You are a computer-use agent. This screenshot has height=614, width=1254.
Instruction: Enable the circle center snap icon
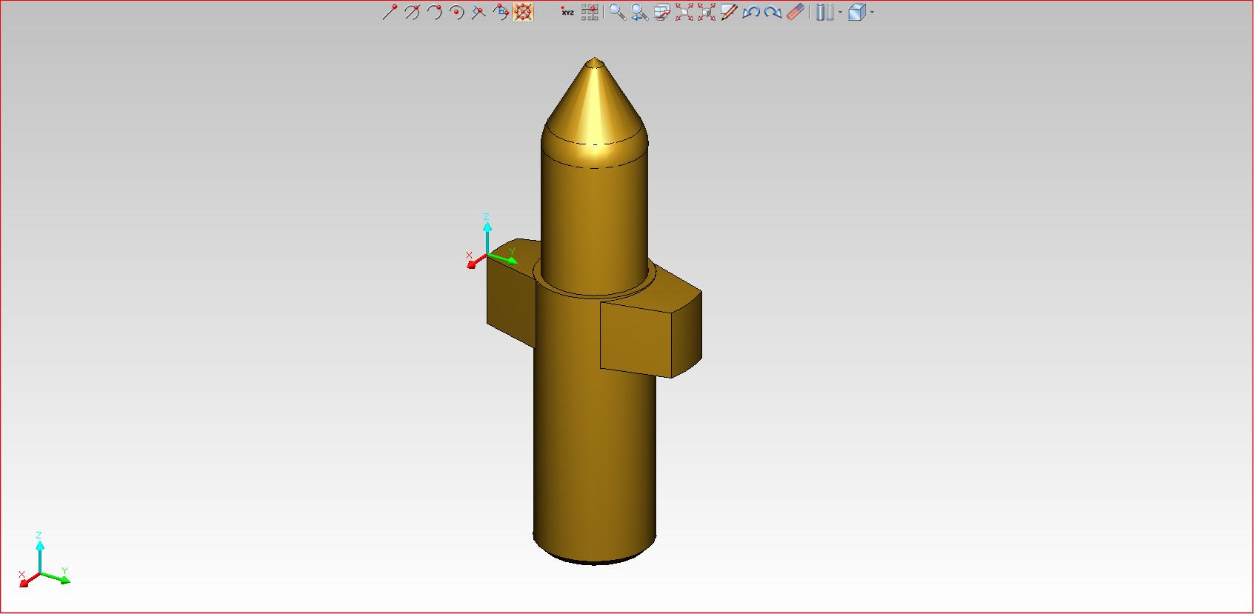point(456,12)
